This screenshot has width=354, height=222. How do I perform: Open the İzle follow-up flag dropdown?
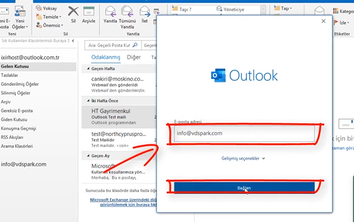click(342, 23)
